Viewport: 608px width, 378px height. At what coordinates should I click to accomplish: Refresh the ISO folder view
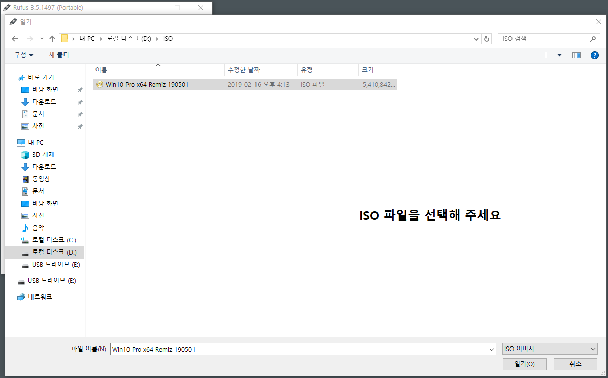[486, 39]
